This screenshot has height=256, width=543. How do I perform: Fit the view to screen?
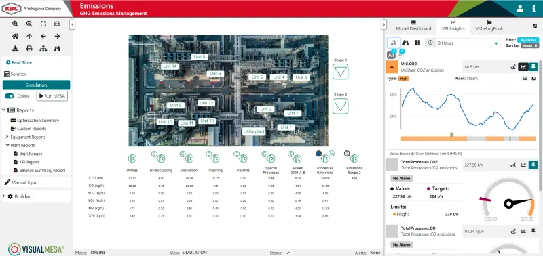point(43,24)
